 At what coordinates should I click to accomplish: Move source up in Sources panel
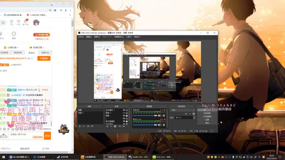tap(120, 126)
